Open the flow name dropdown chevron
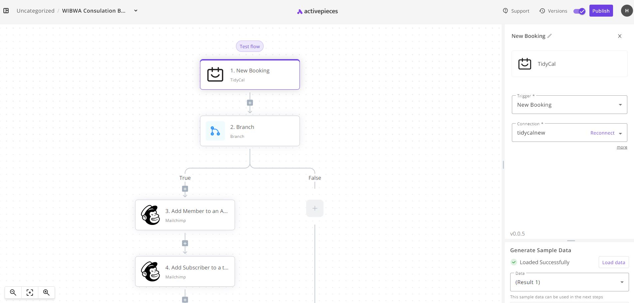Viewport: 634px width, 303px height. pos(136,11)
